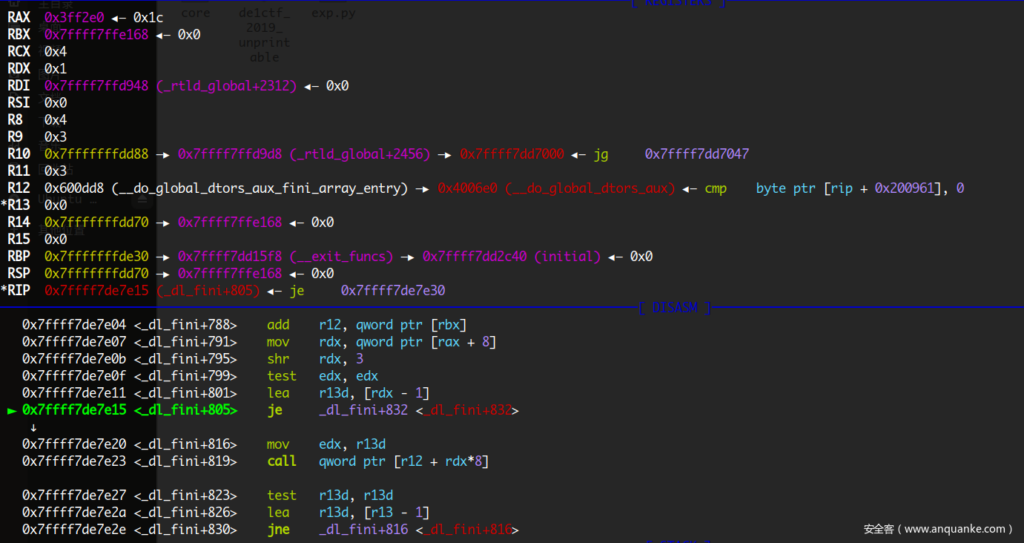Click the (initial) symbol
Image resolution: width=1024 pixels, height=543 pixels.
click(x=567, y=257)
